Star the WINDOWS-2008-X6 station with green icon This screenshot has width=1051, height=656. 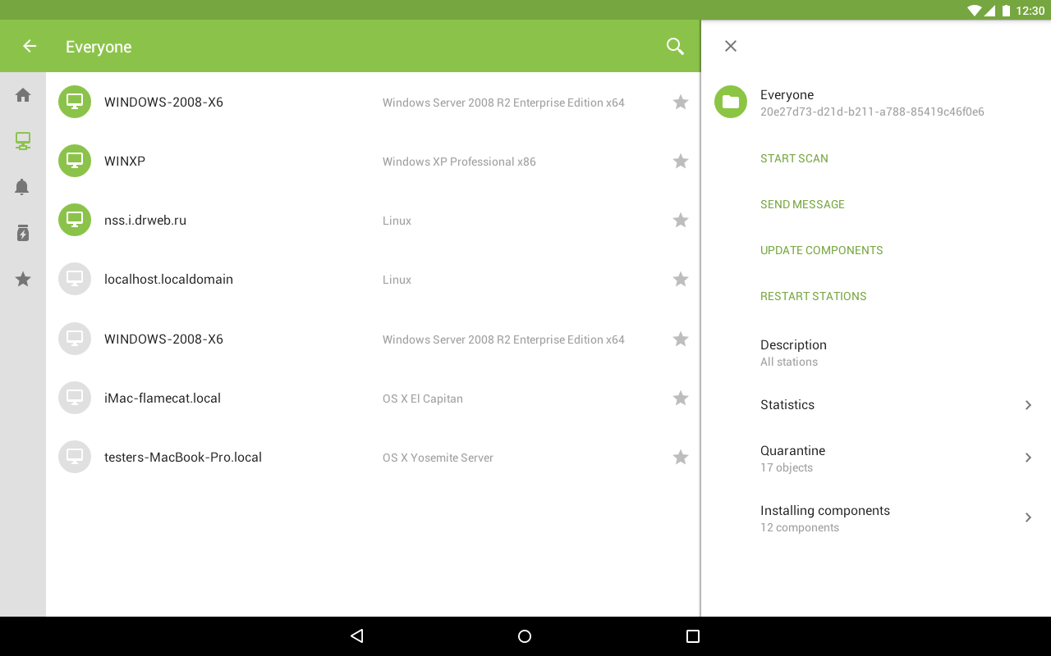(x=681, y=102)
